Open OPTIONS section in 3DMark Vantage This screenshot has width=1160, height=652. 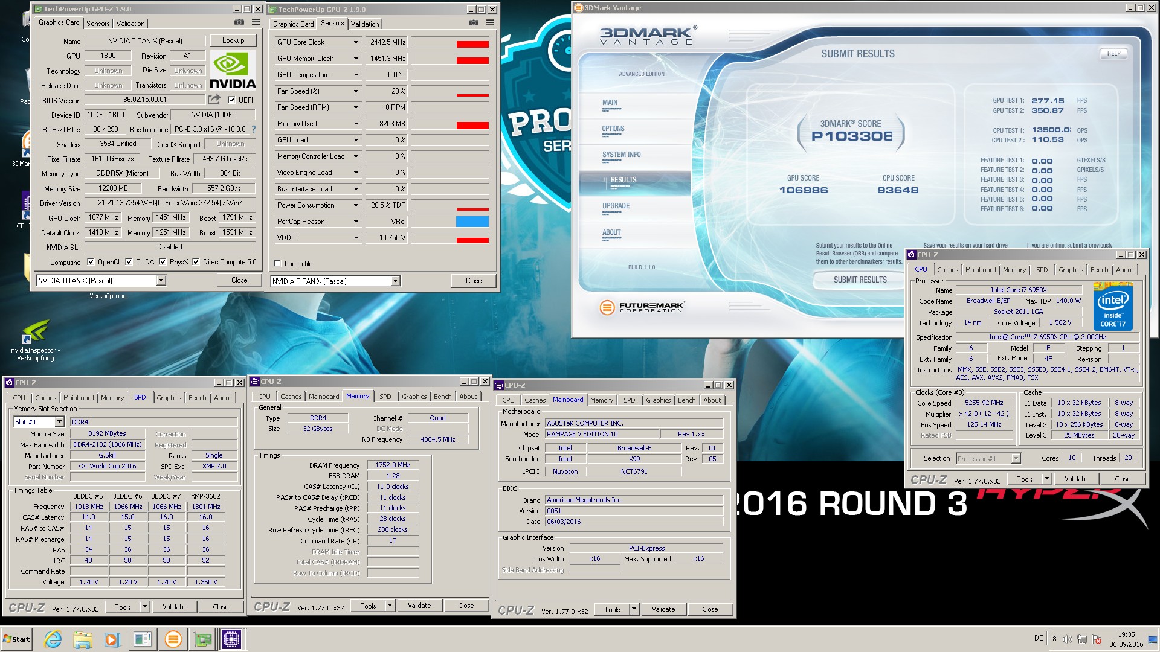(613, 129)
